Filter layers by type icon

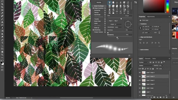point(156,62)
